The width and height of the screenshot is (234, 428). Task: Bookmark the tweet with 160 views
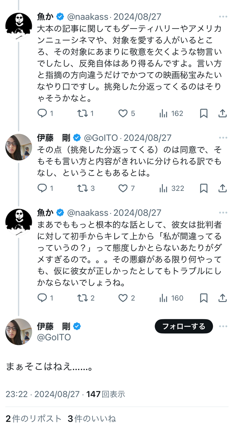click(204, 298)
